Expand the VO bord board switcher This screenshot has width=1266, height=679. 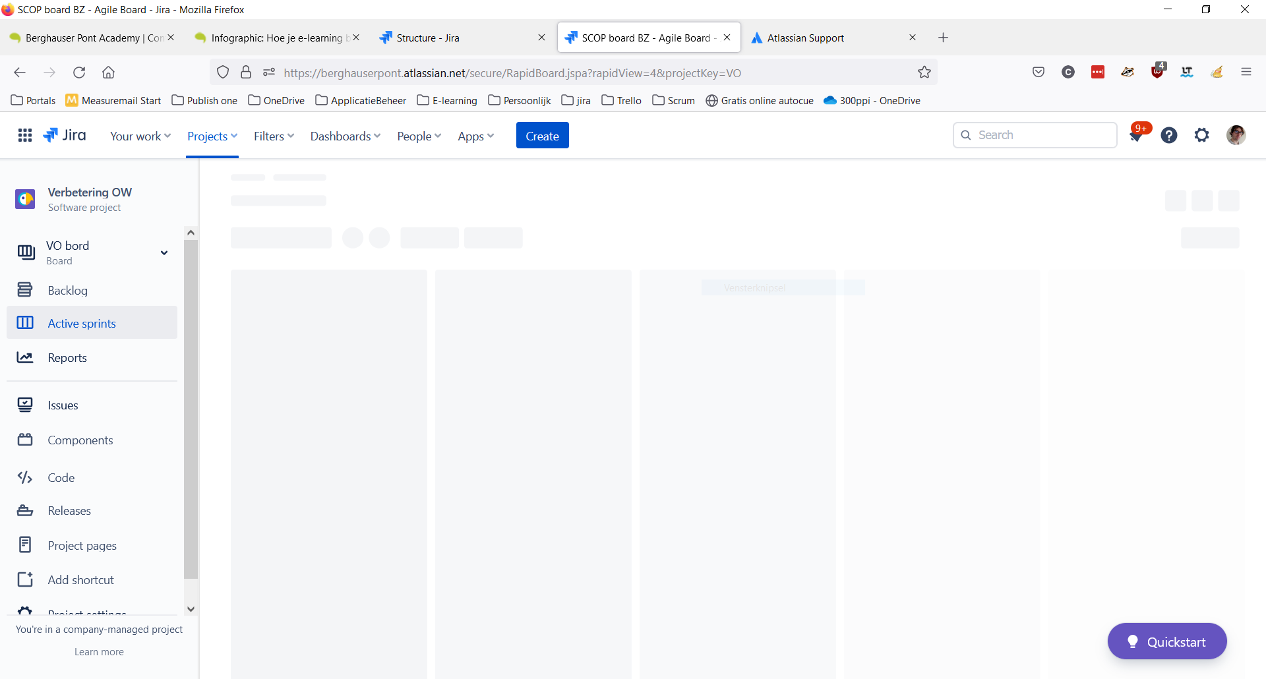tap(164, 252)
